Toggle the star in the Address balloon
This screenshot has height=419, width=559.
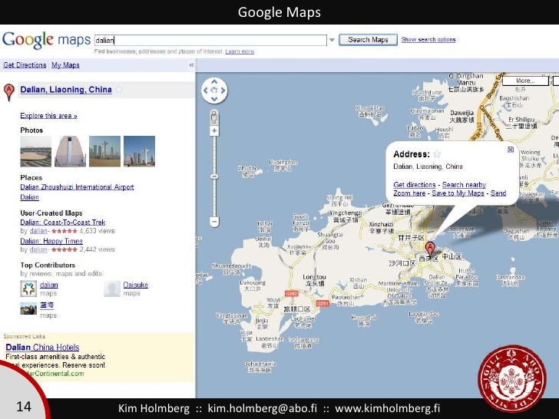pos(437,154)
